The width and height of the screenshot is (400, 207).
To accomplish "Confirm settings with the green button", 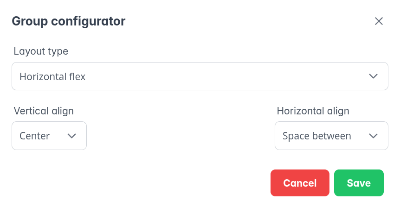I will click(x=359, y=183).
